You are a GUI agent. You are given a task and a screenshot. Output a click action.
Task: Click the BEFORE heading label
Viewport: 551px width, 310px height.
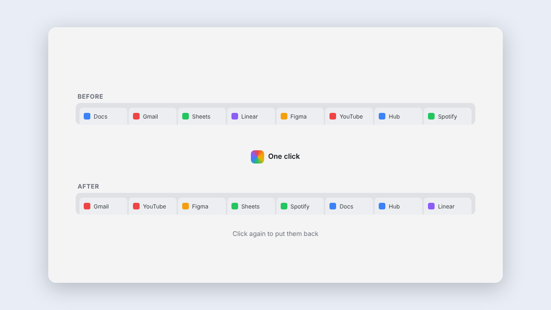pyautogui.click(x=90, y=96)
